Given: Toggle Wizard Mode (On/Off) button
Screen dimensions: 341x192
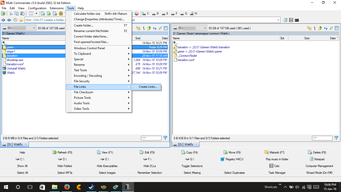Looking at the screenshot, I should coord(319,173).
